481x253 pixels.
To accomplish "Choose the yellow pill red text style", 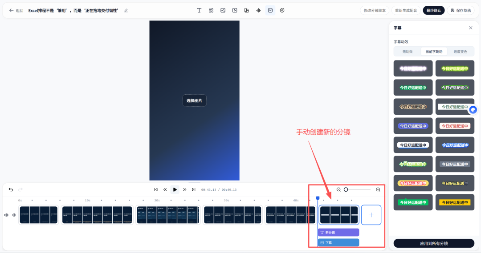I will (413, 183).
